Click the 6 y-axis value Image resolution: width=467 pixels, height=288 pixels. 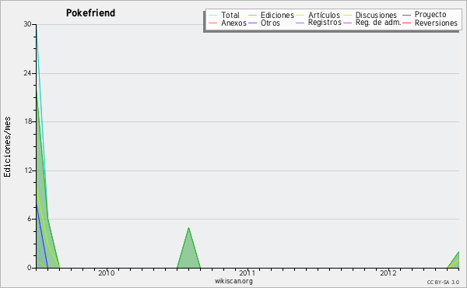[30, 219]
